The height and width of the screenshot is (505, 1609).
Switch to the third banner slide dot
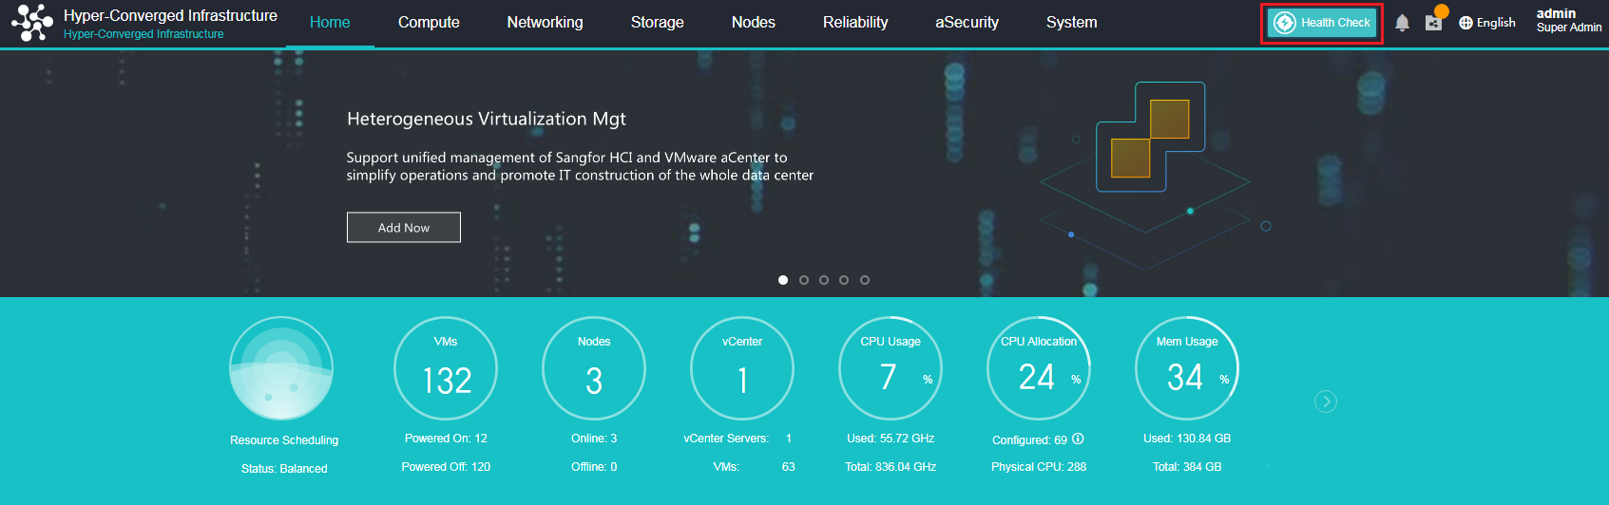pyautogui.click(x=824, y=280)
